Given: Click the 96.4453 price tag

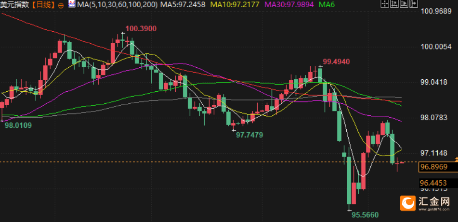Looking at the screenshot, I should click(x=438, y=183).
